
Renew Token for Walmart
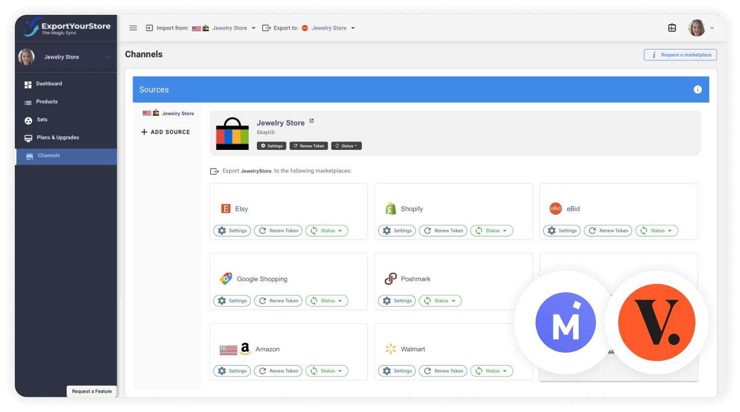pos(443,371)
